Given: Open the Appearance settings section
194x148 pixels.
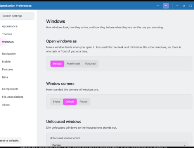Looking at the screenshot, I should (10, 26).
